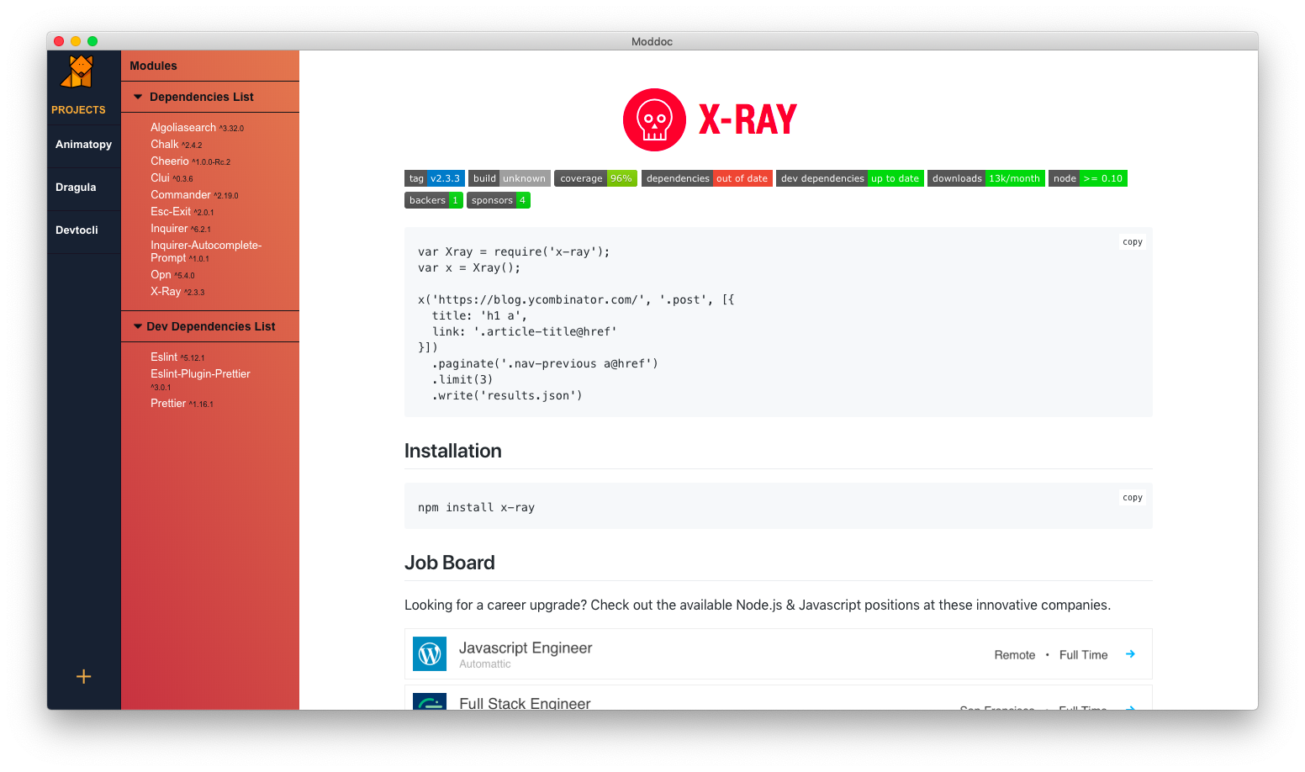Open the Cheerio dependency

(190, 161)
